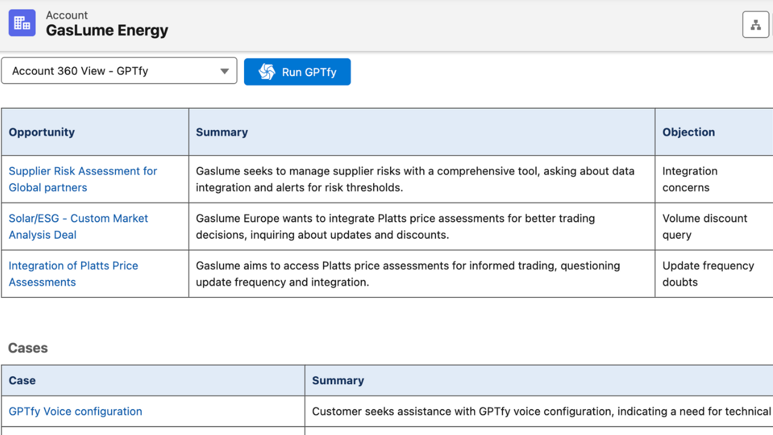Screen dimensions: 773x435
Task: Select the Summary header in the Cases table
Action: tap(338, 381)
